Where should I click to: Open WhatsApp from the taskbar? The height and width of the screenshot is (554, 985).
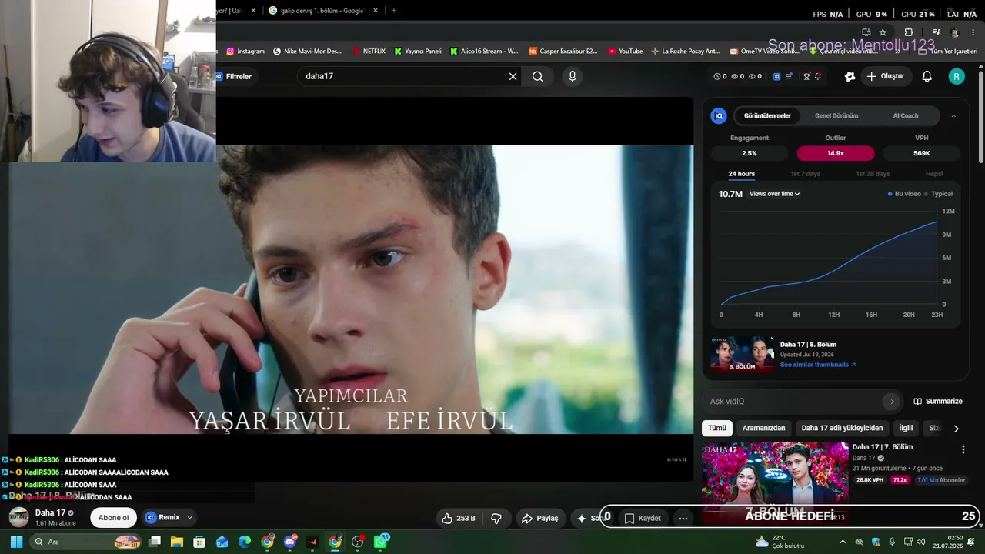[380, 542]
